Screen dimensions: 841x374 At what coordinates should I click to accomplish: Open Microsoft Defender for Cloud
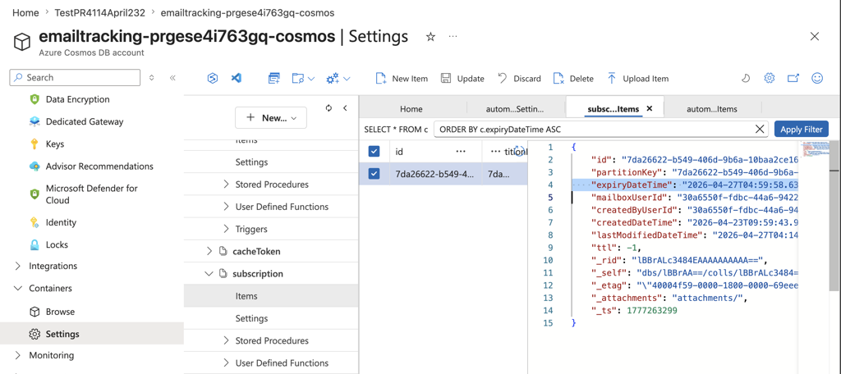84,194
